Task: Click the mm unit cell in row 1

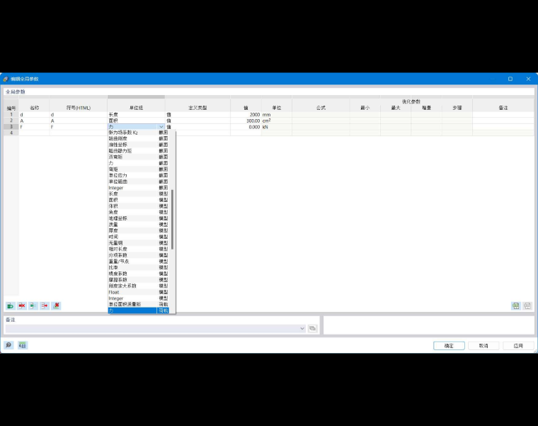Action: (x=277, y=115)
